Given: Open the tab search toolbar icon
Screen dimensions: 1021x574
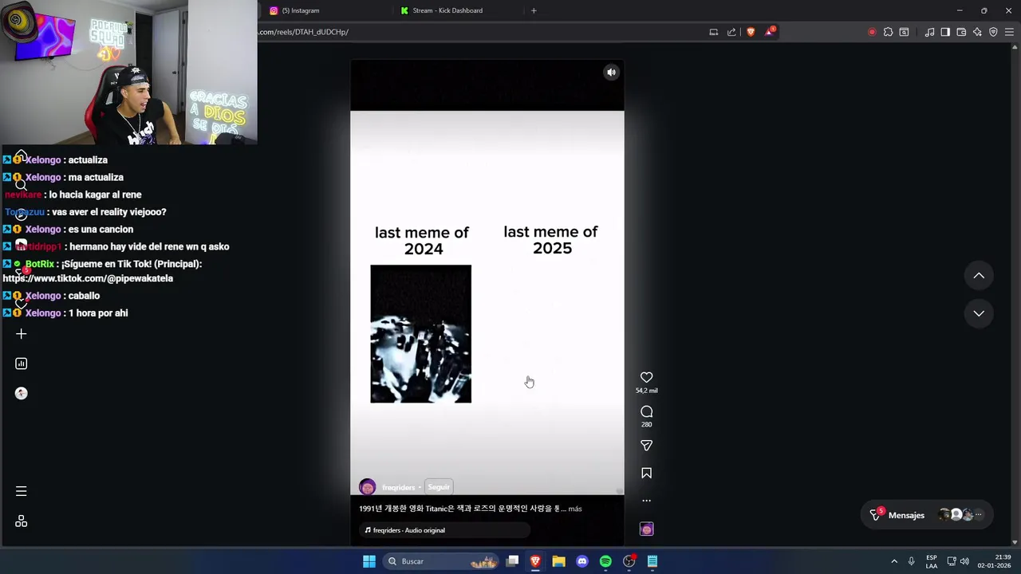Looking at the screenshot, I should click(x=904, y=32).
